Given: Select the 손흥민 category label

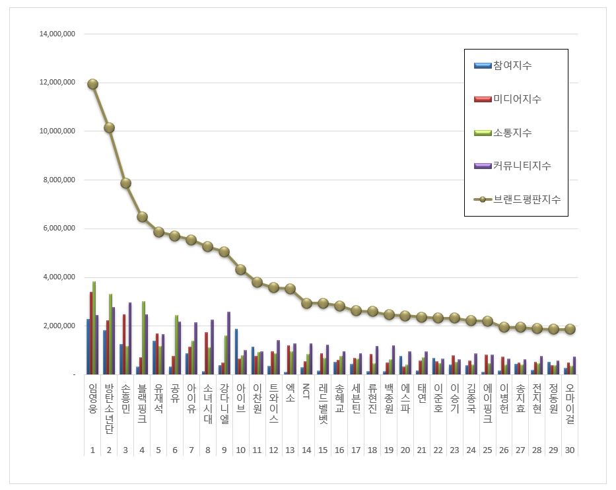Looking at the screenshot, I should [125, 398].
